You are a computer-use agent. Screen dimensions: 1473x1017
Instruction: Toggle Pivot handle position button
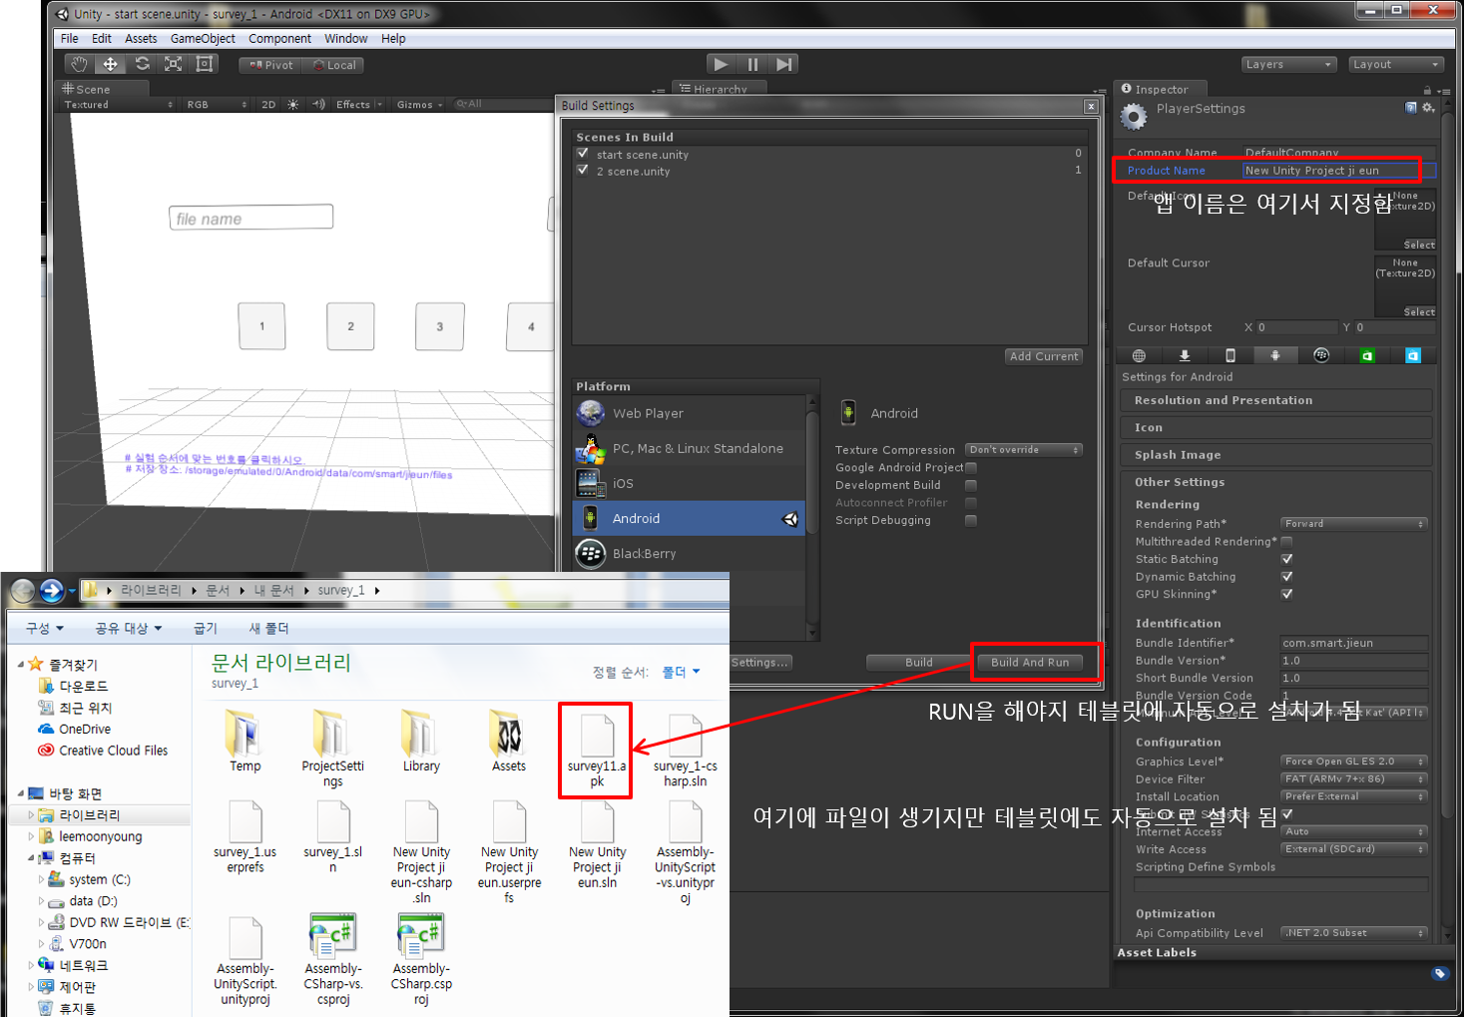coord(271,65)
